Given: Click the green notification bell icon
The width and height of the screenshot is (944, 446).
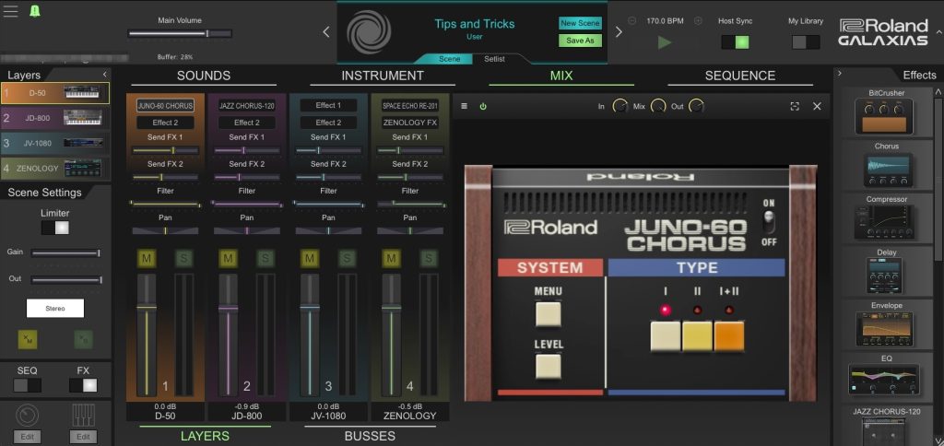Looking at the screenshot, I should click(34, 10).
